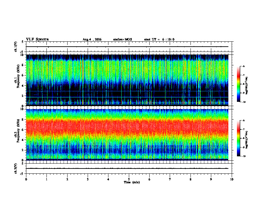Click time axis tick label "1"
This screenshot has height=201, width=261.
tap(46, 179)
